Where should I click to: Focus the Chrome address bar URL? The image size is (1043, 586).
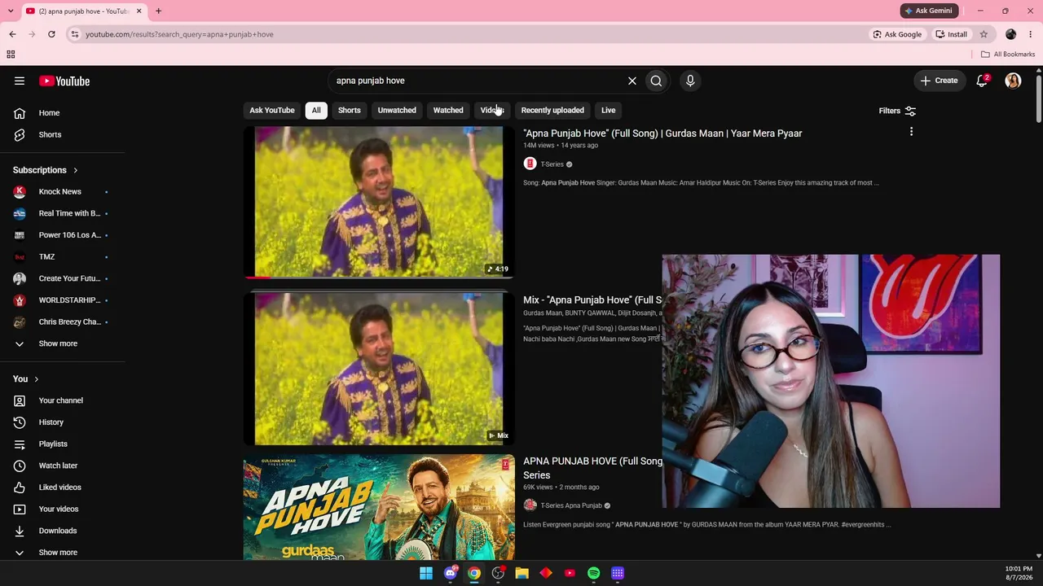click(179, 34)
